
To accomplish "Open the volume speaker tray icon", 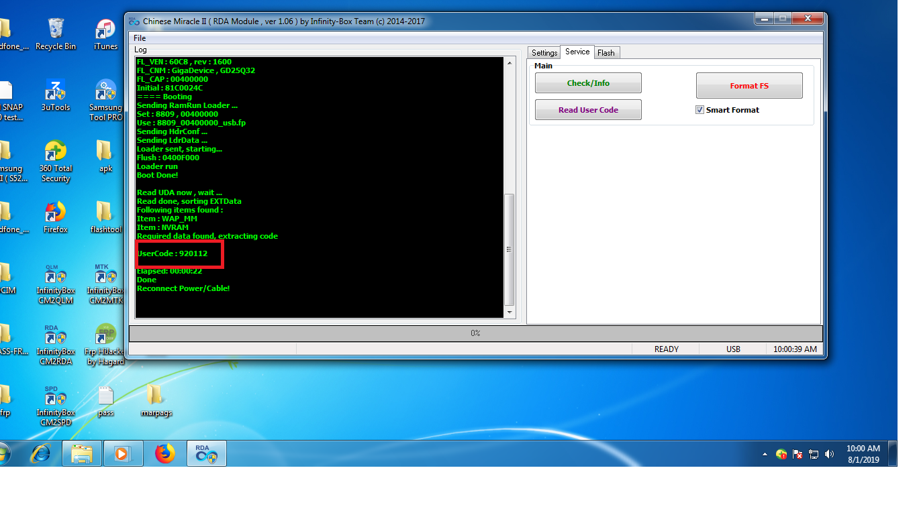I will (830, 454).
